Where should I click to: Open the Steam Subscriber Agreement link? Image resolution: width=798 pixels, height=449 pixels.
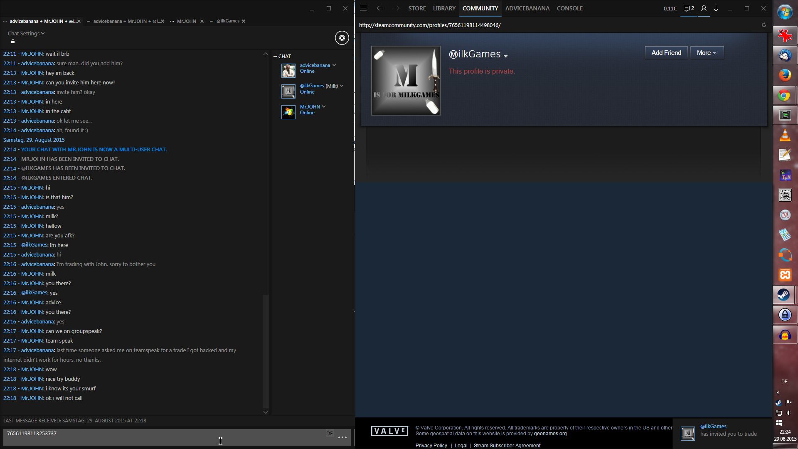[507, 445]
